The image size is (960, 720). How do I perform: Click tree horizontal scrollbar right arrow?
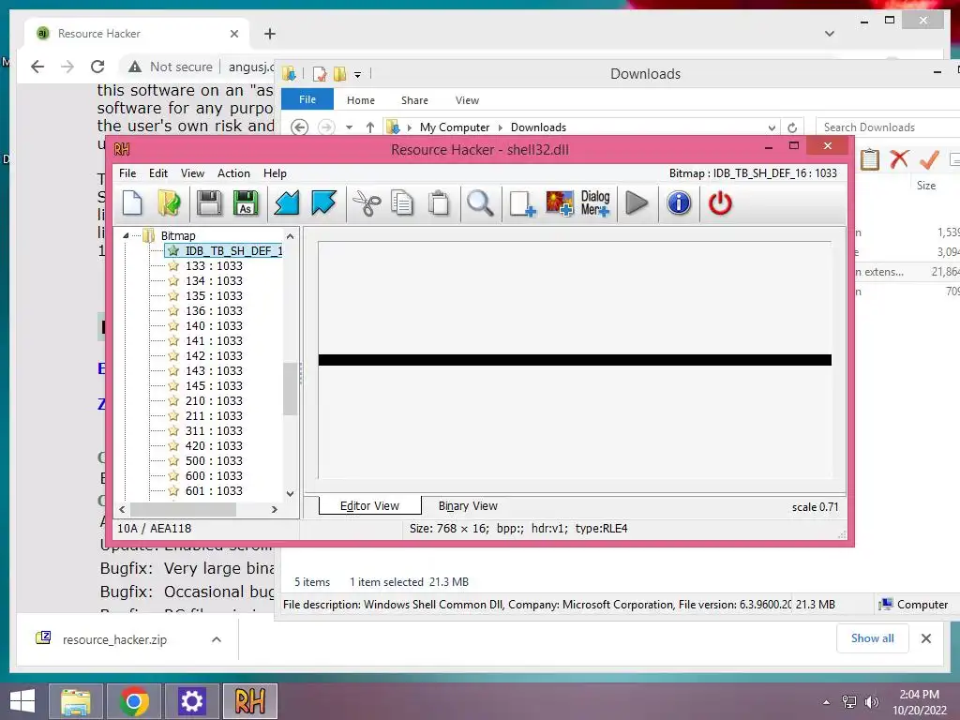(x=275, y=509)
